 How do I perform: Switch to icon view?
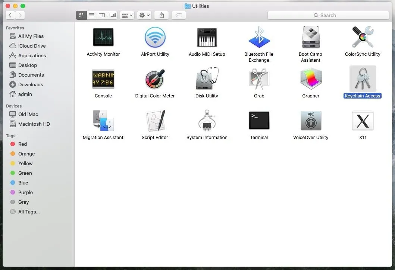tap(81, 15)
